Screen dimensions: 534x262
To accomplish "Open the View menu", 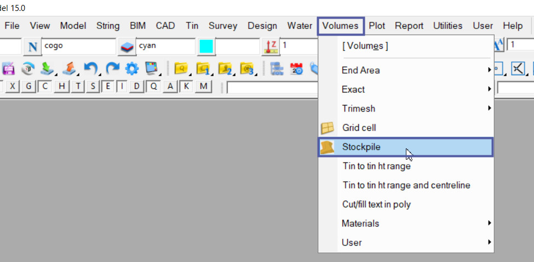I will [40, 26].
